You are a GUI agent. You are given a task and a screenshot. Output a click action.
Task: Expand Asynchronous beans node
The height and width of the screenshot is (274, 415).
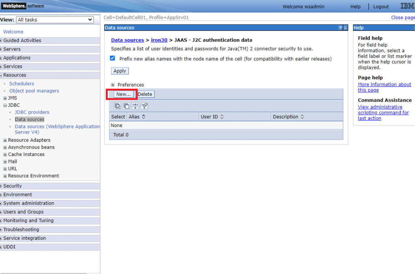coord(5,147)
